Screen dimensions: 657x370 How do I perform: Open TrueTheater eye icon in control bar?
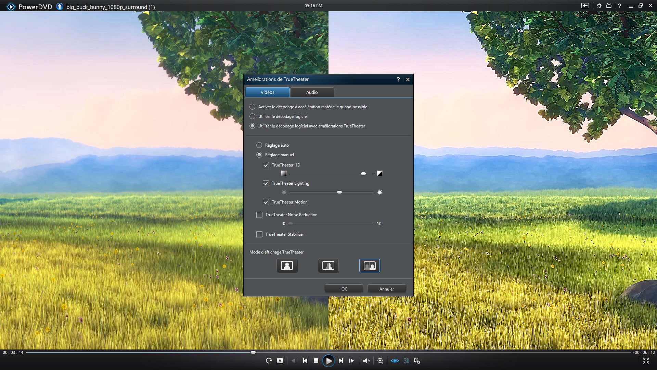395,360
